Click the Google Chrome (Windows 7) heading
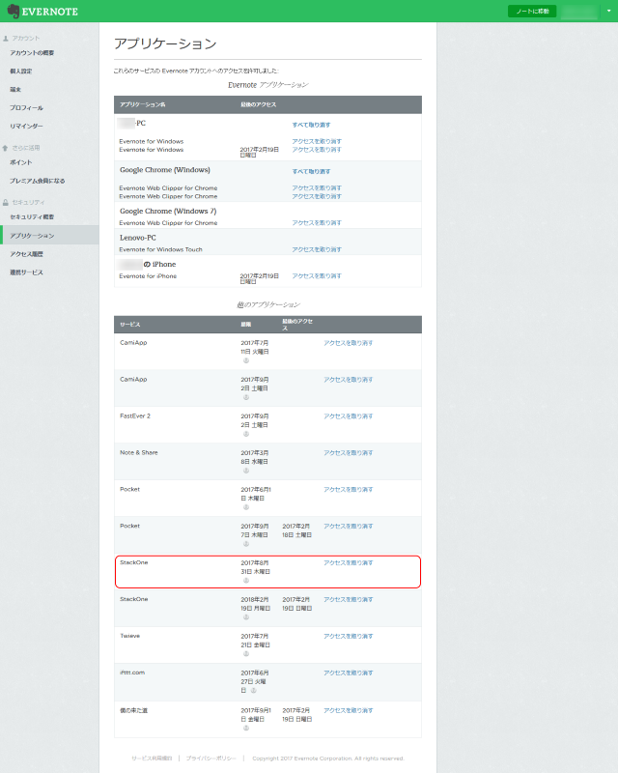The image size is (618, 773). (x=168, y=211)
